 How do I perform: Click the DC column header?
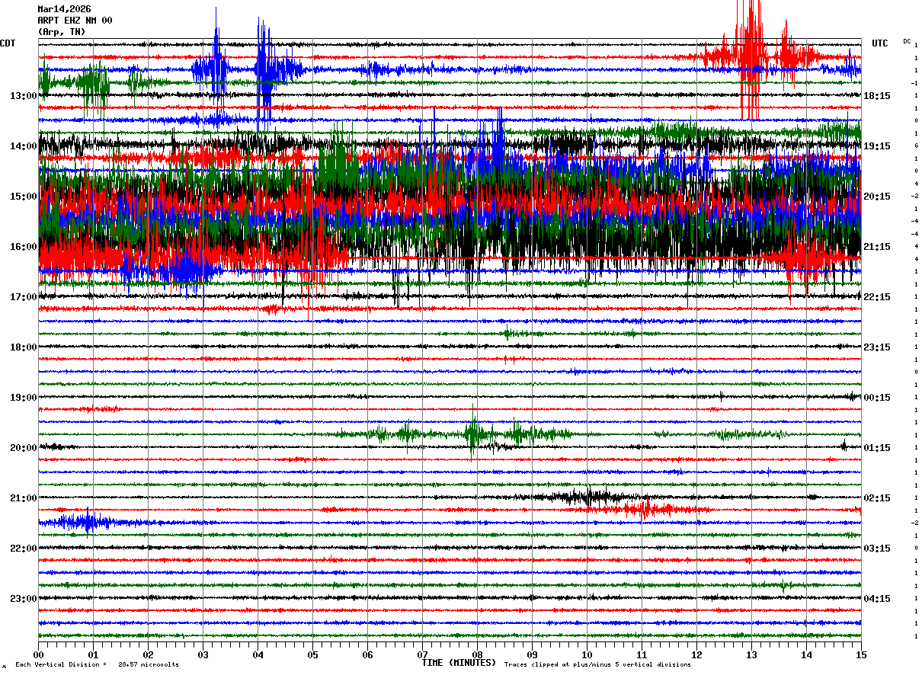tap(907, 41)
